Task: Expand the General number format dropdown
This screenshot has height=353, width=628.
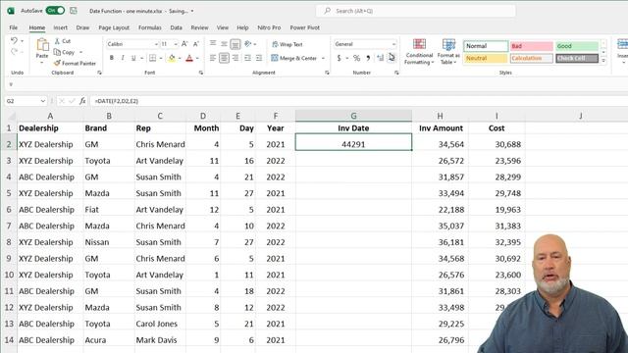Action: tap(393, 44)
